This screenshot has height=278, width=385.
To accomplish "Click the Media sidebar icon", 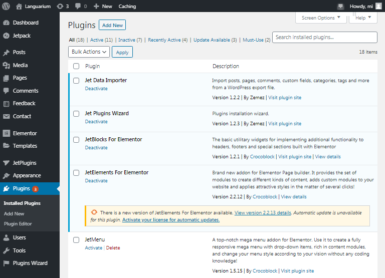I will point(7,65).
